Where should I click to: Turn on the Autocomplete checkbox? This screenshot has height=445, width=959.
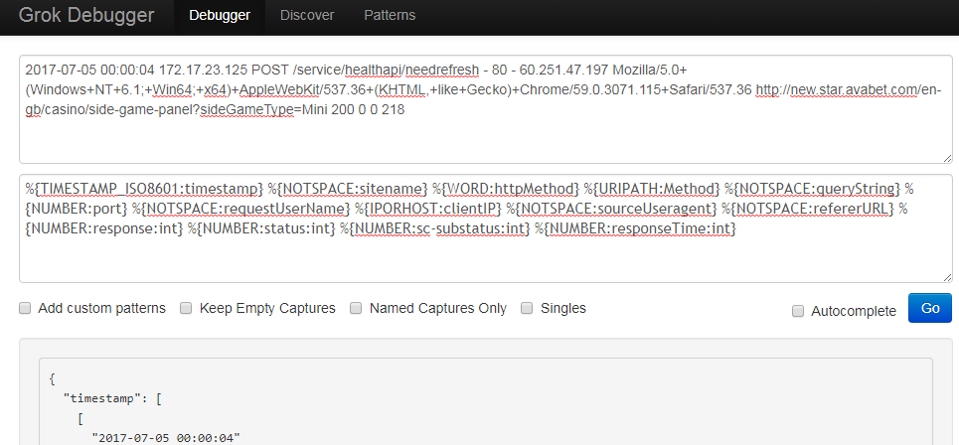(x=798, y=311)
